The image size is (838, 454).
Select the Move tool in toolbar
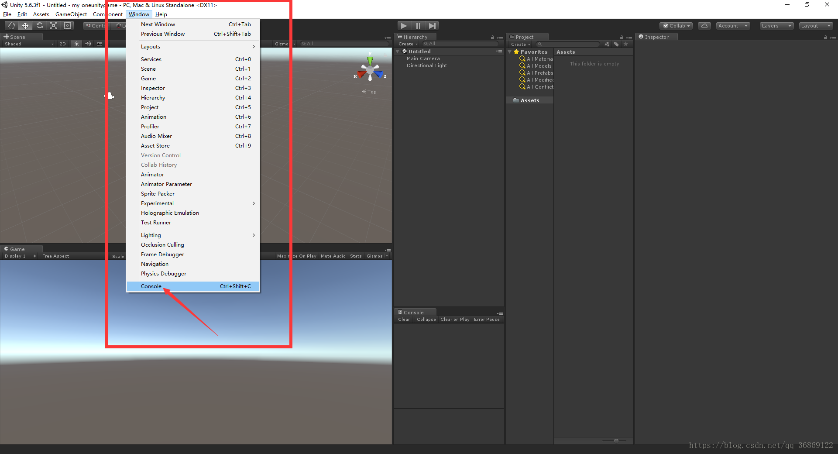[x=25, y=26]
